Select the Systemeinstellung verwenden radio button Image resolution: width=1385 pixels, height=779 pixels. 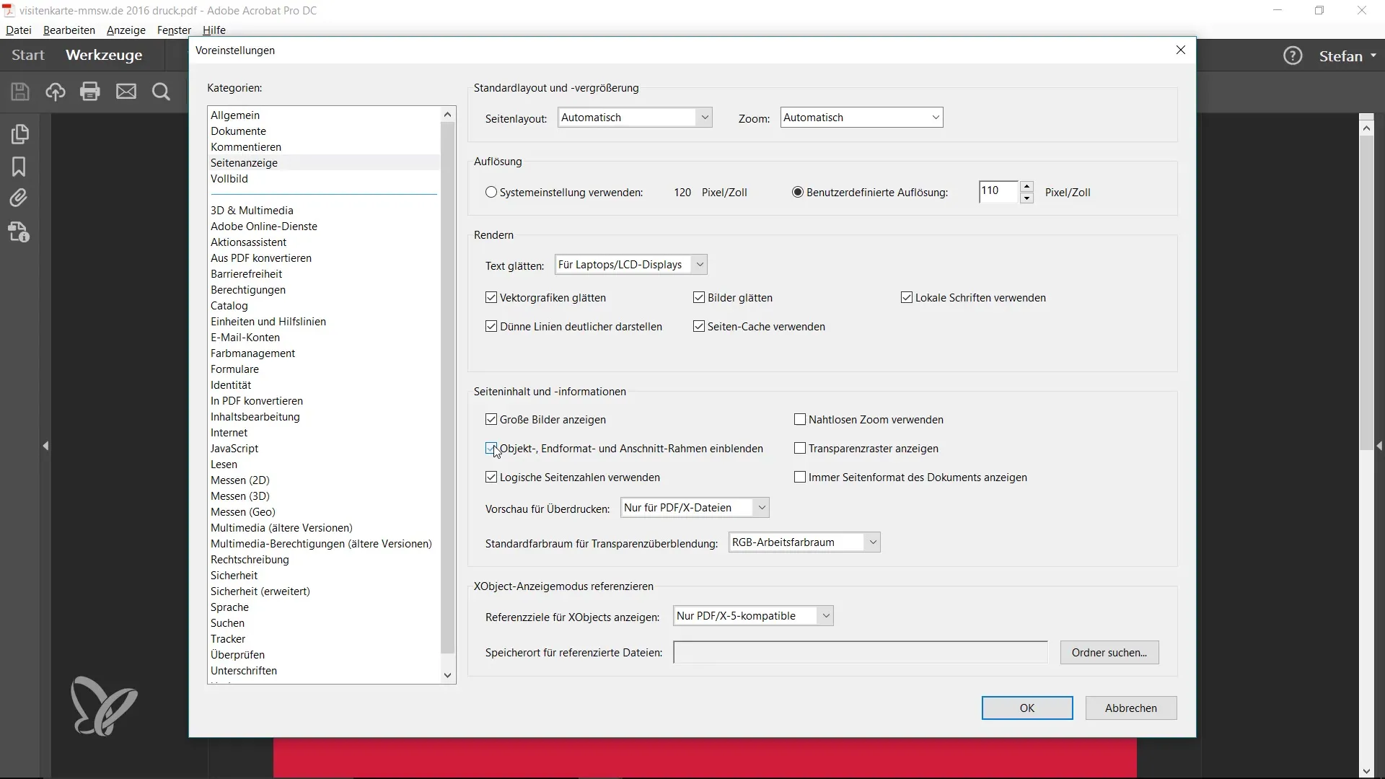491,193
